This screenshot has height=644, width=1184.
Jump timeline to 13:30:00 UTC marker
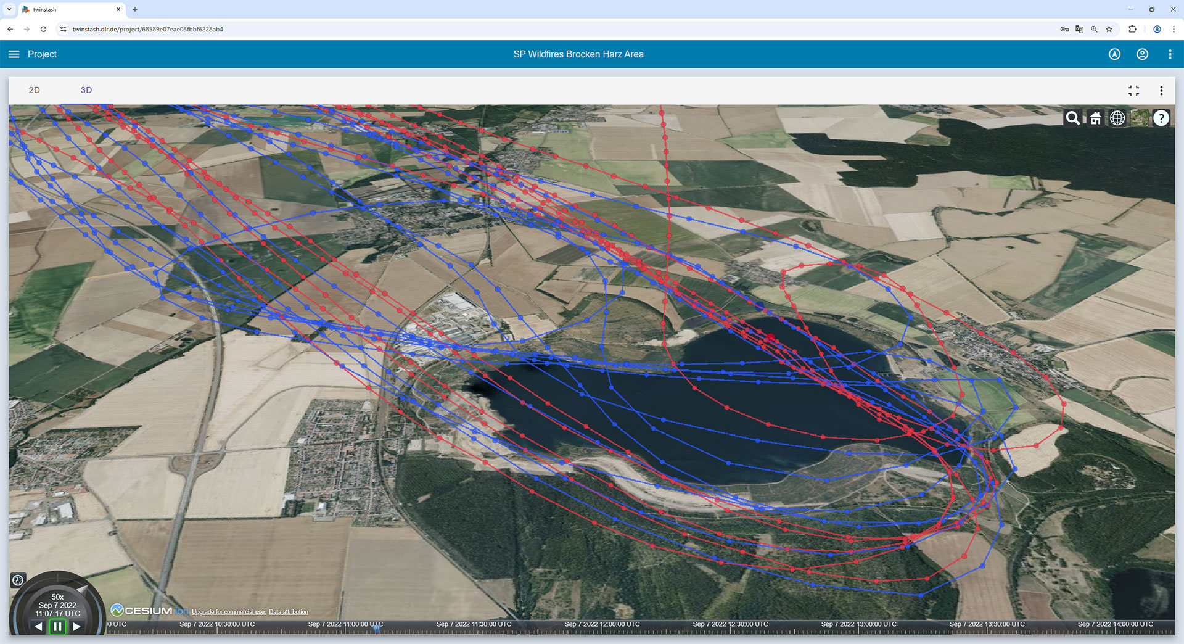(x=987, y=624)
